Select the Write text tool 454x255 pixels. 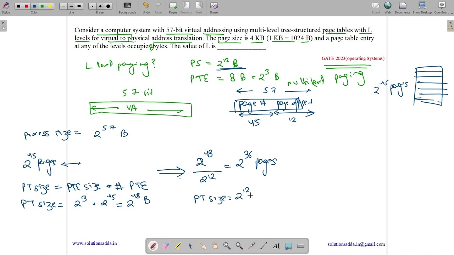(276, 246)
